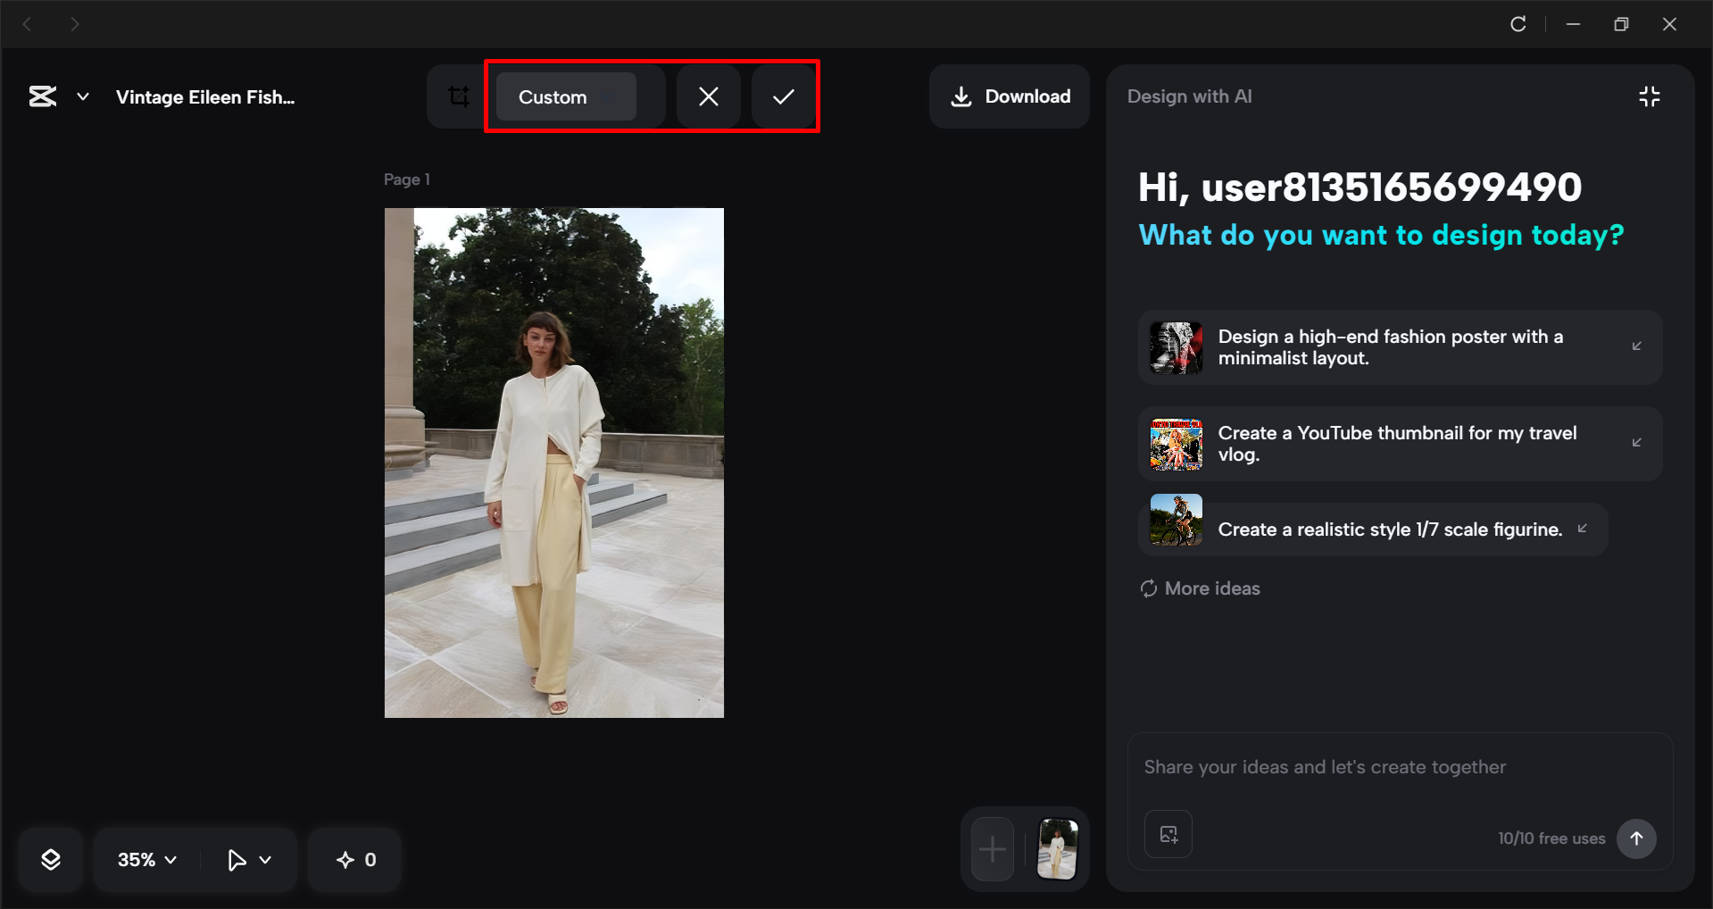Select the page thumbnail near bottom right

point(1057,849)
